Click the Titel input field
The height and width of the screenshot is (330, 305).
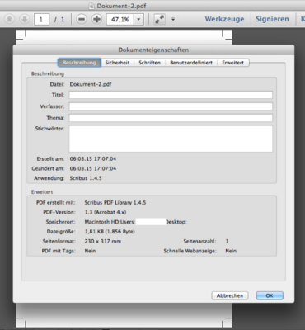[x=171, y=95]
